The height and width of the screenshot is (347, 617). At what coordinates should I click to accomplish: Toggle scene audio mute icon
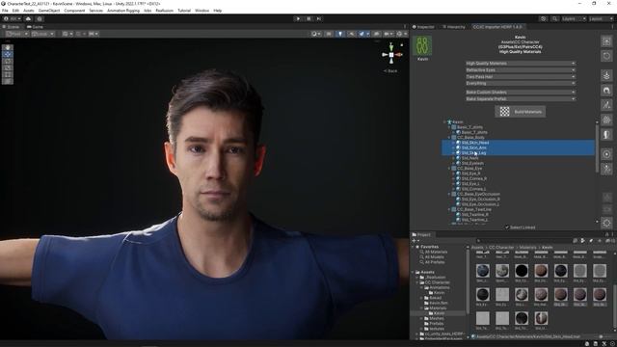pos(351,34)
